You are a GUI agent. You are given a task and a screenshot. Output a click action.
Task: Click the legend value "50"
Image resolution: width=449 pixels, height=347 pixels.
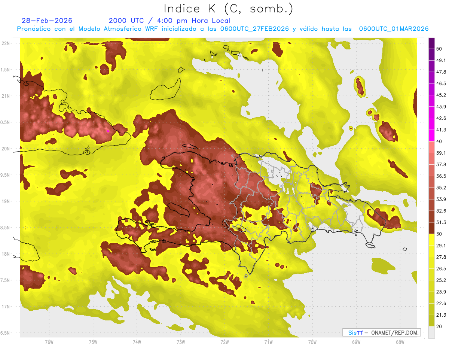(439, 49)
